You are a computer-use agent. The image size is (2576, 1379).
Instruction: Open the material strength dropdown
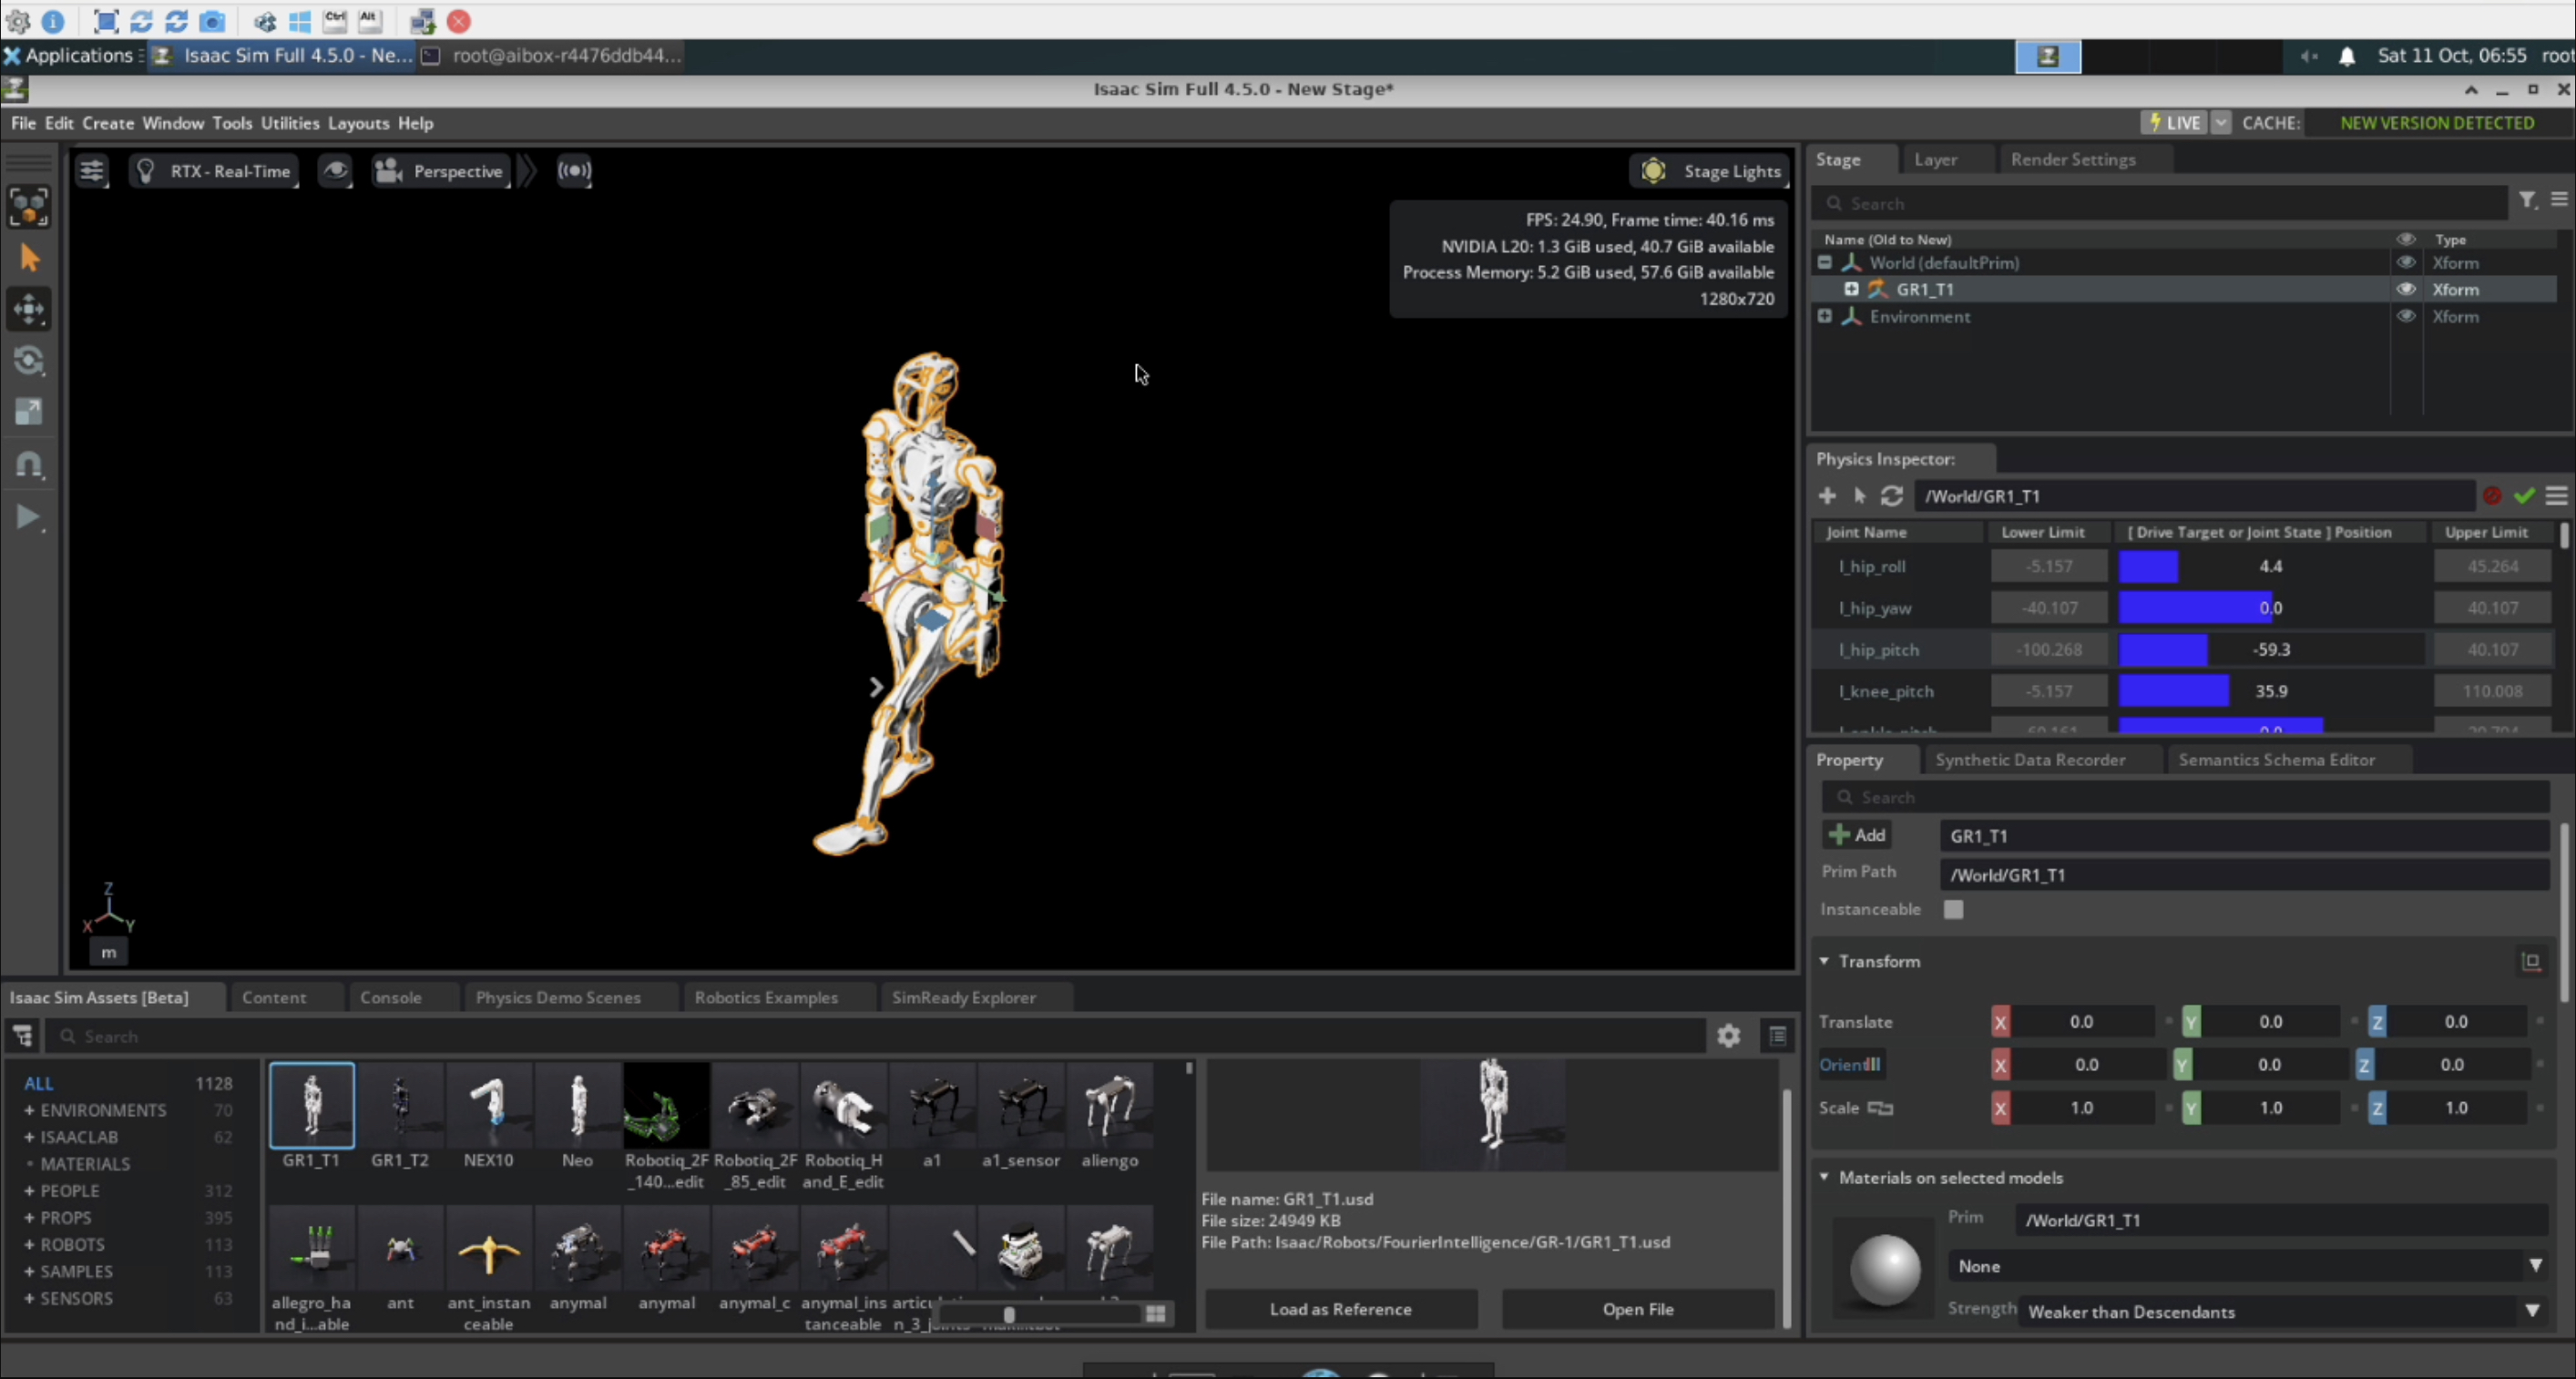point(2280,1311)
